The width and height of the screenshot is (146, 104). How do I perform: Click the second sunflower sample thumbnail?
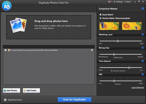pos(132,26)
